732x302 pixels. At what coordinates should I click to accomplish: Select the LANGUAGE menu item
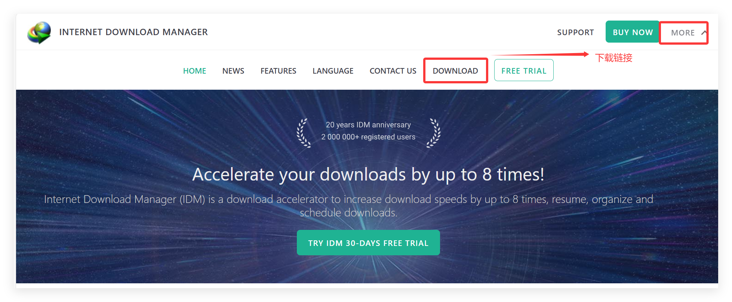tap(333, 71)
